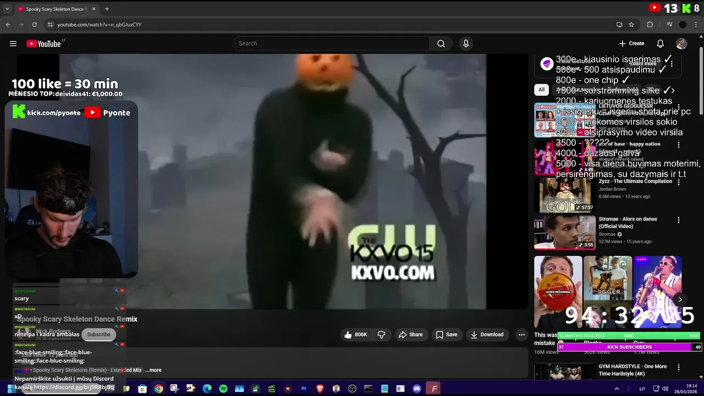Screen dimensions: 704x396
Task: Open options for the happy nation video
Action: pos(678,145)
